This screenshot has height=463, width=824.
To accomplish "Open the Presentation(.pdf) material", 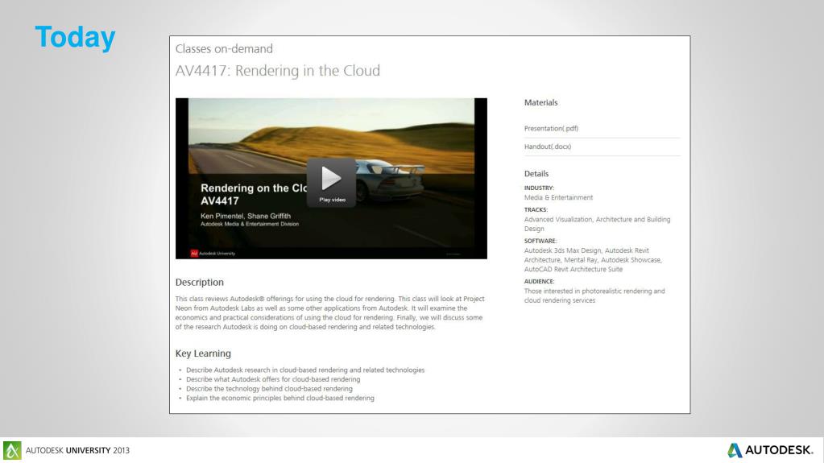I will (x=551, y=128).
